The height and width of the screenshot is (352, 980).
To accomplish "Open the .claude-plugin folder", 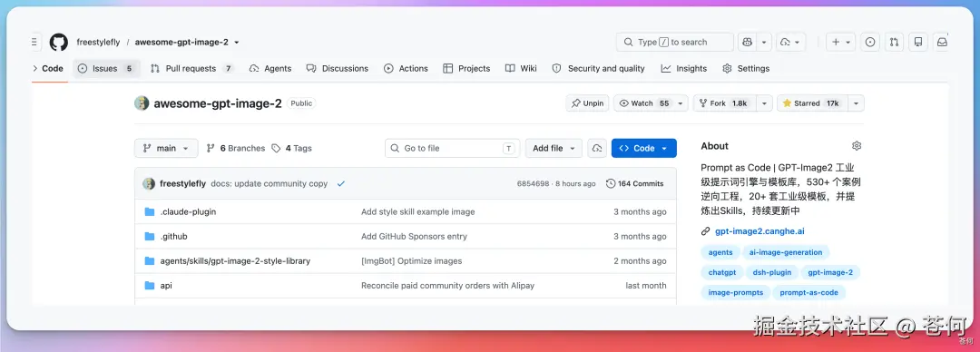I will (x=188, y=212).
